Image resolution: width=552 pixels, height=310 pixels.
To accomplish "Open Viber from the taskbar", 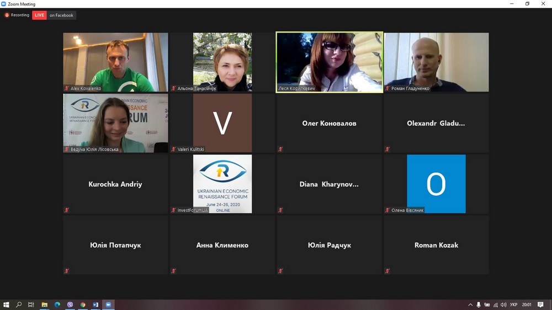I will (x=70, y=304).
